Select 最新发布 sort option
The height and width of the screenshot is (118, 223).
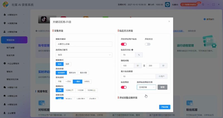coord(72,73)
